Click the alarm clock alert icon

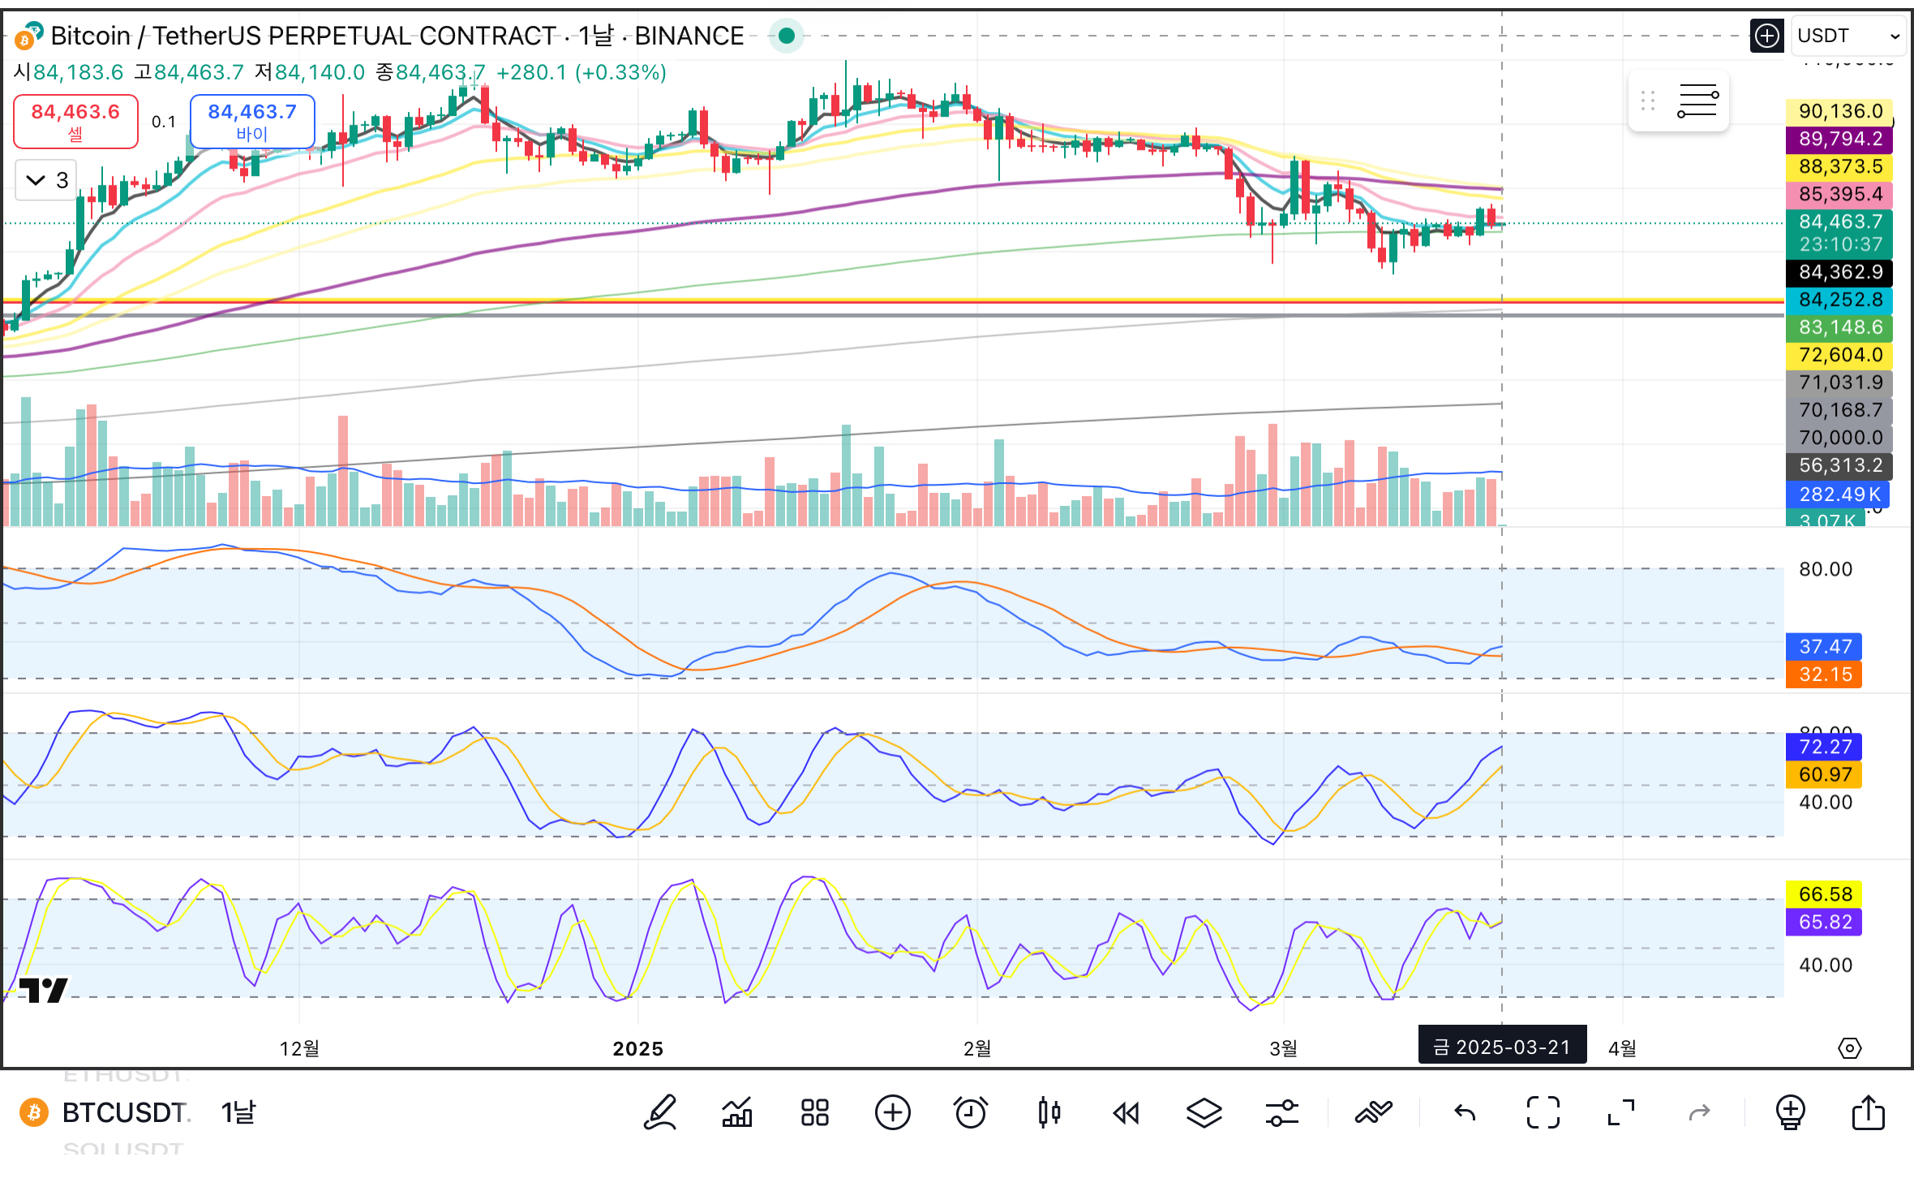click(x=970, y=1112)
